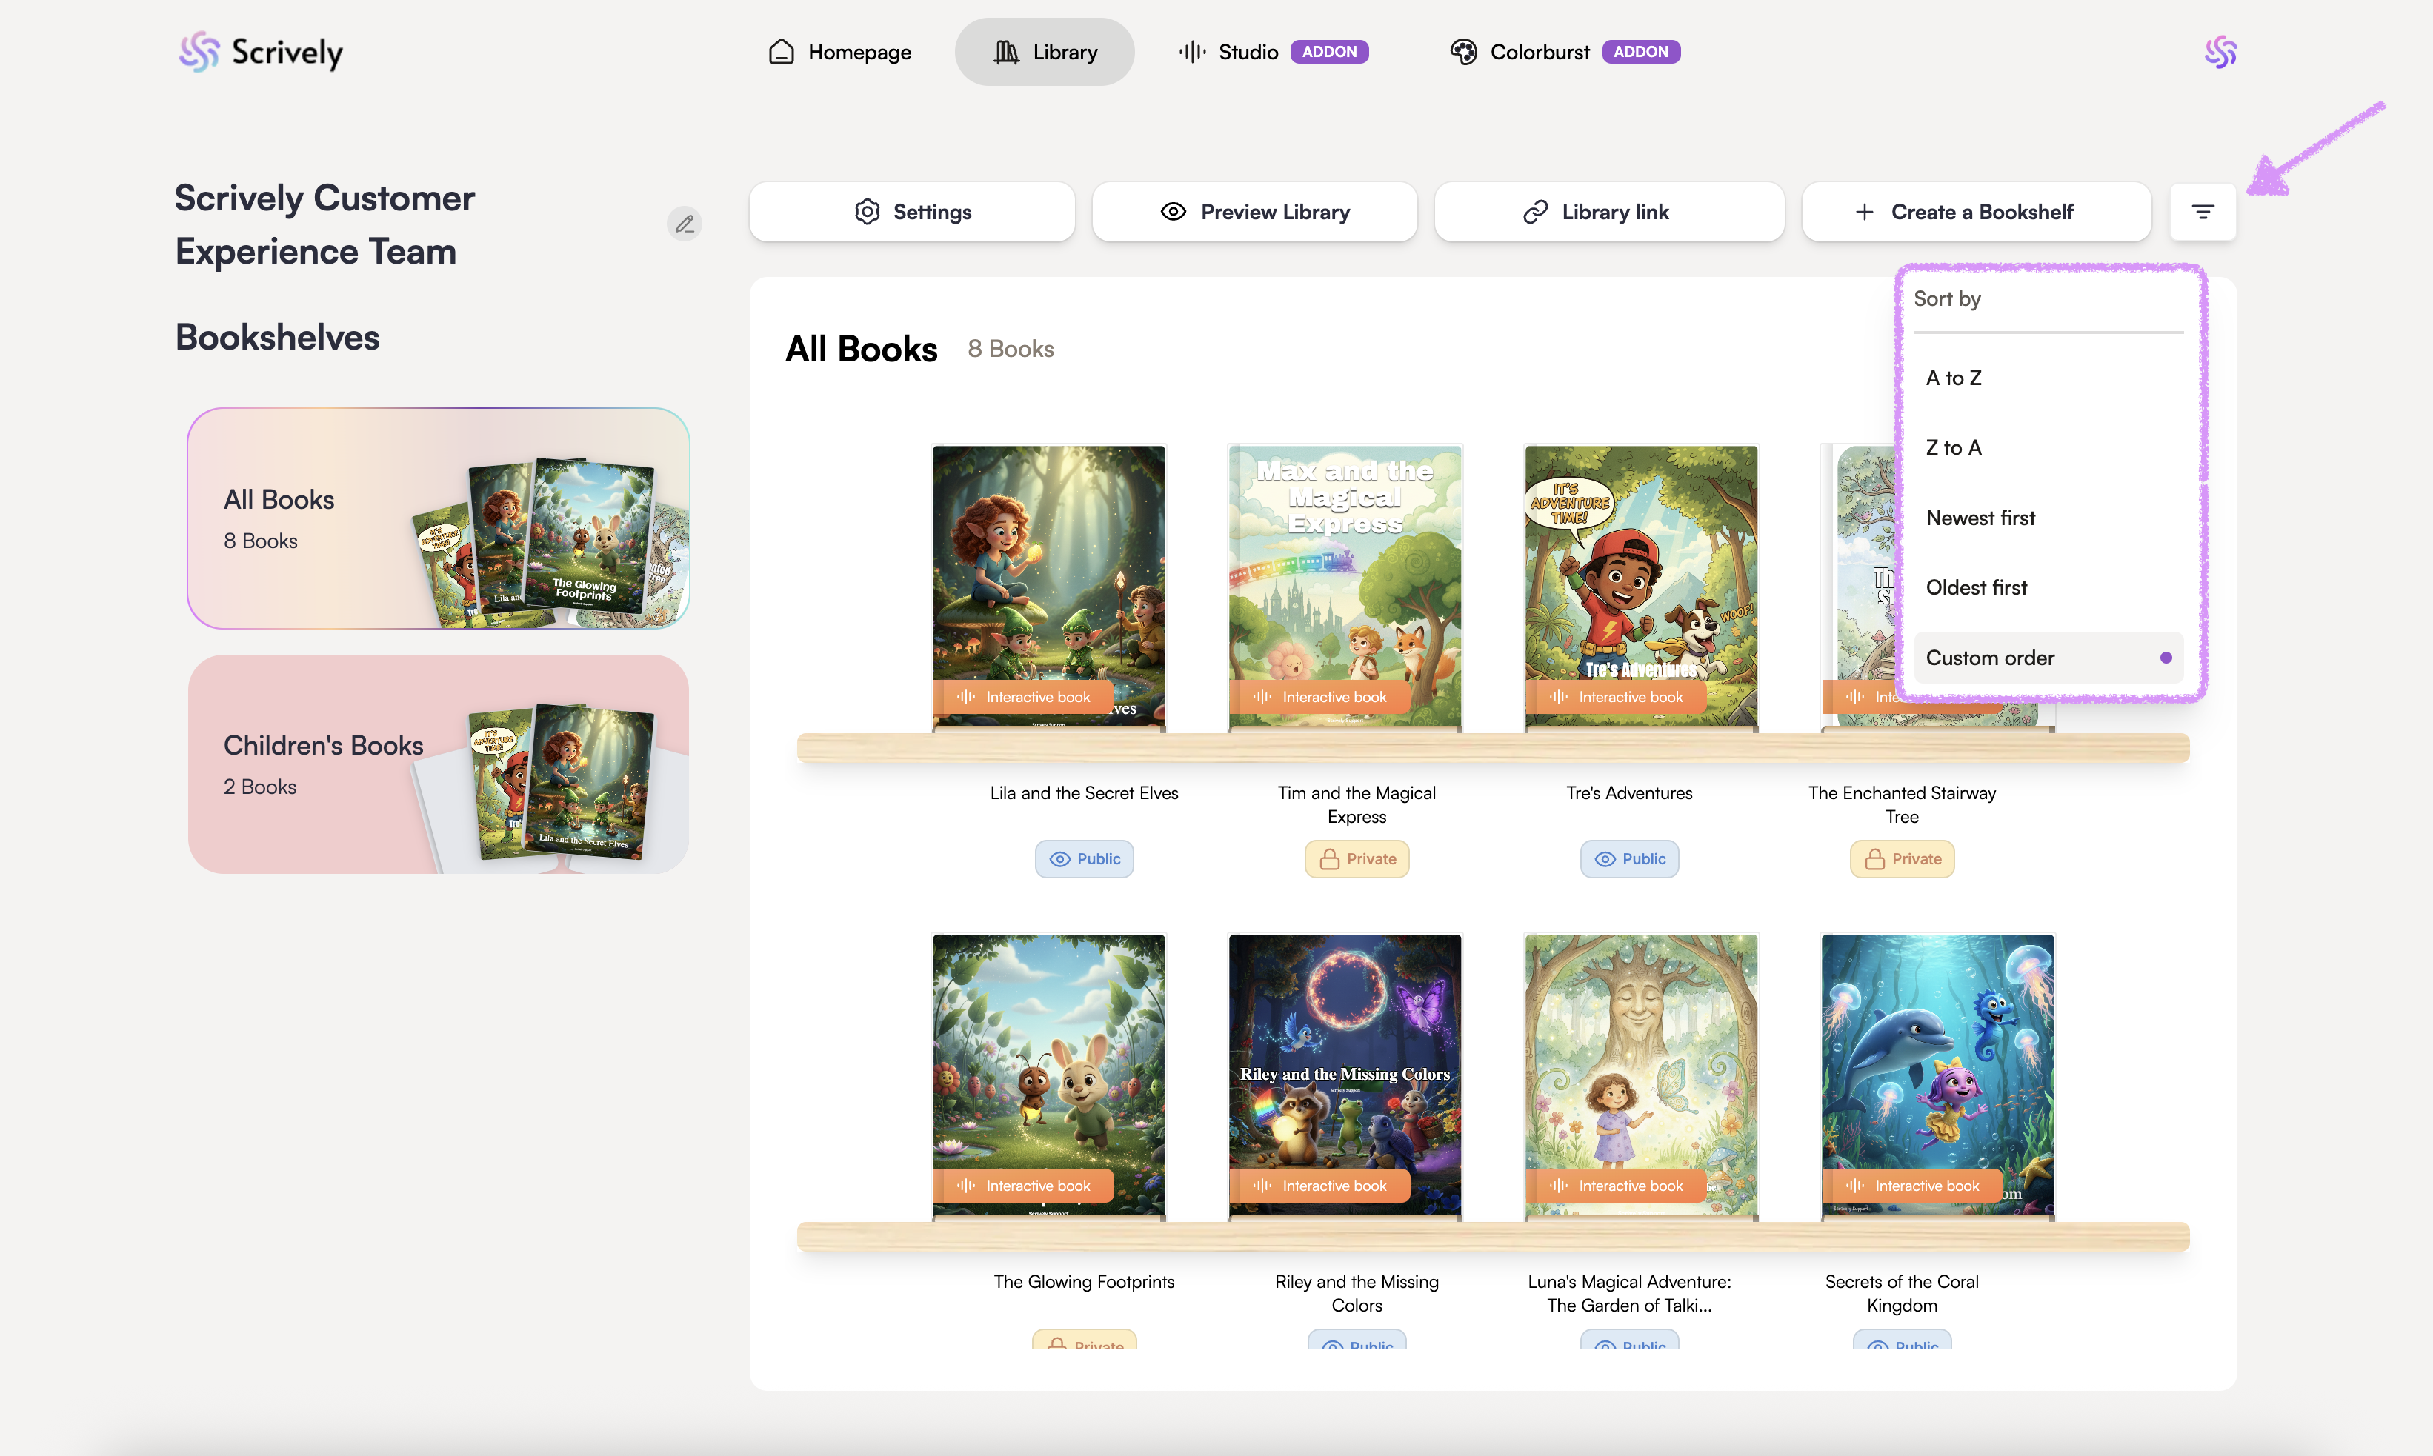Open Riley and the Missing Colors cover

coord(1344,1075)
